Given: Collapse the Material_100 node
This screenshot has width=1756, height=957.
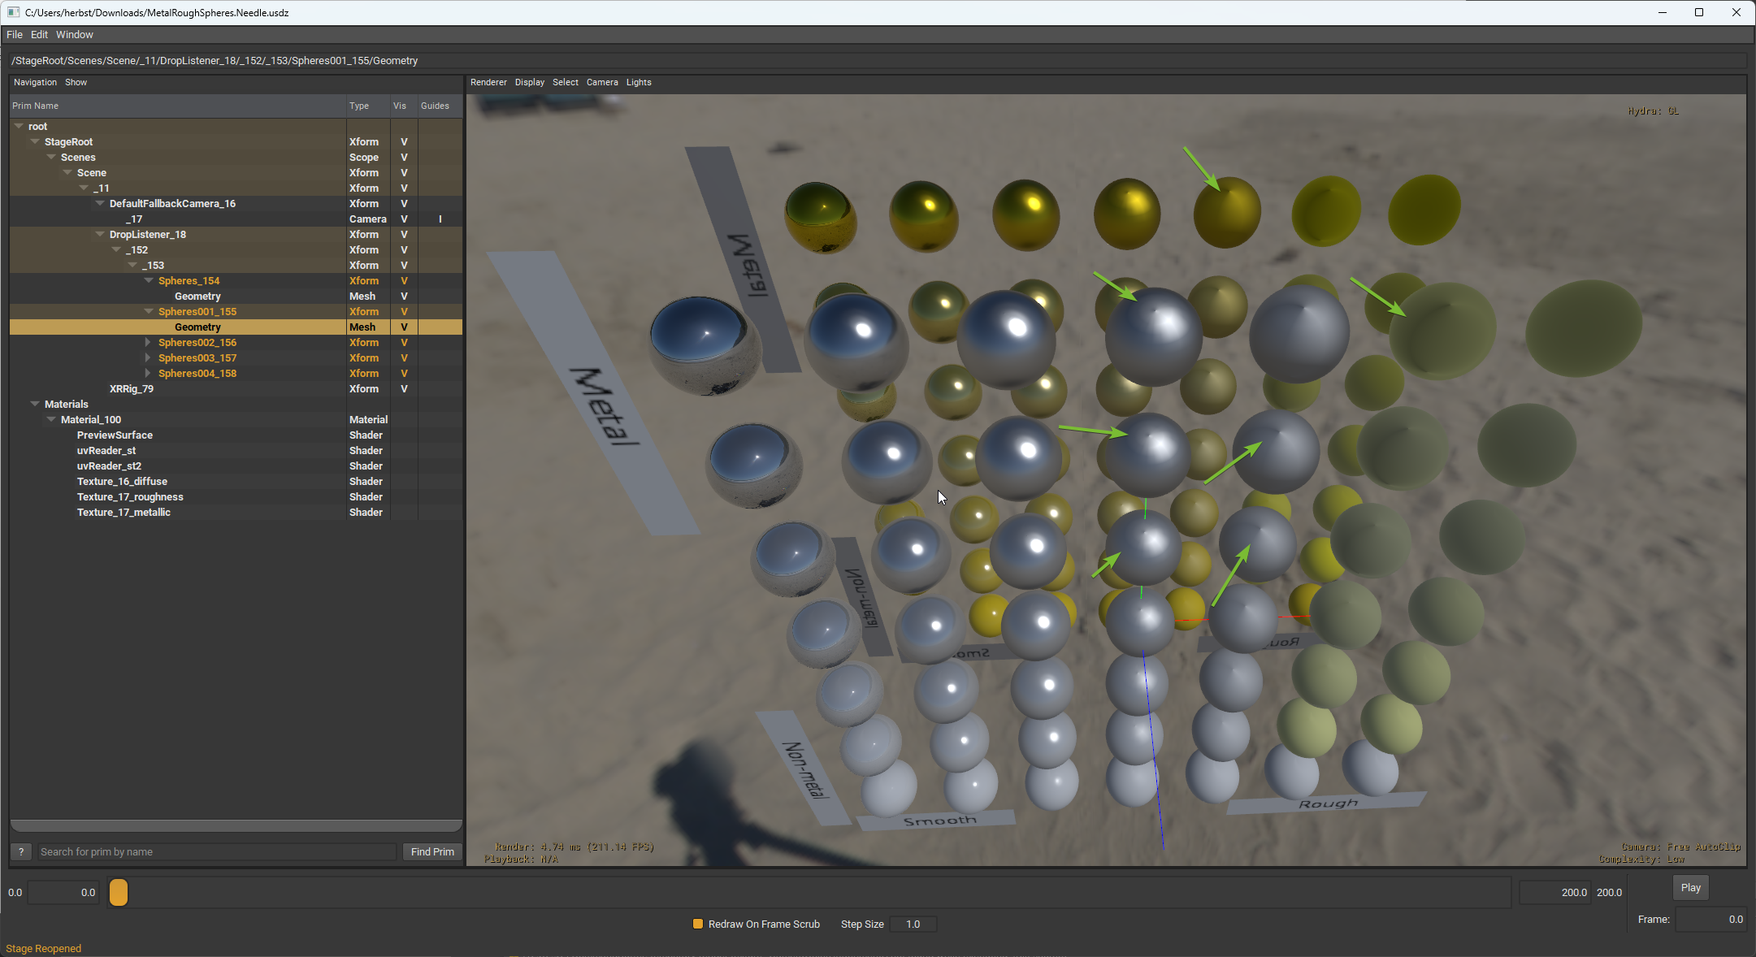Looking at the screenshot, I should click(x=51, y=419).
